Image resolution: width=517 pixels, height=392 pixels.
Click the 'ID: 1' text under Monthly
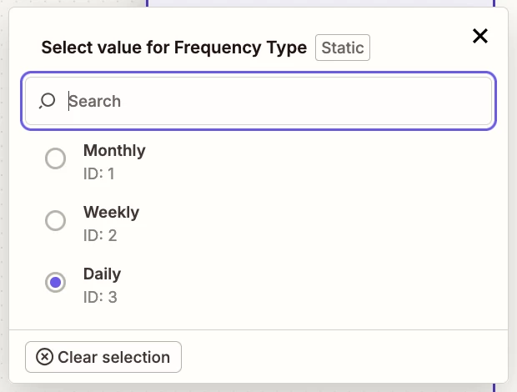click(x=99, y=173)
